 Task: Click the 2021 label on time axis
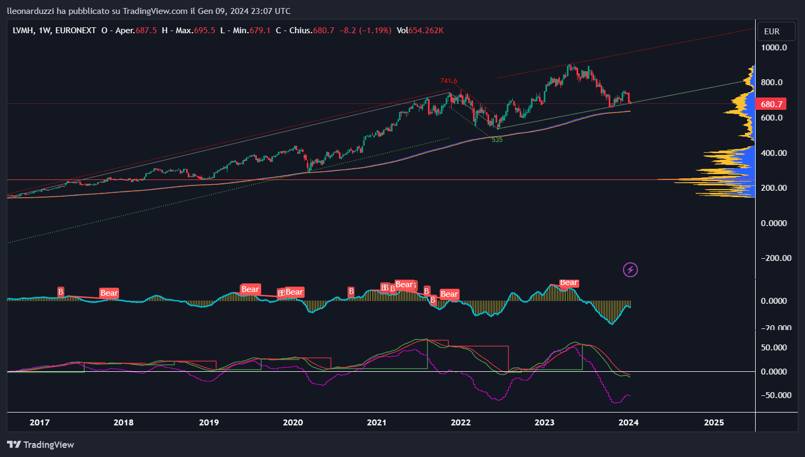(376, 422)
